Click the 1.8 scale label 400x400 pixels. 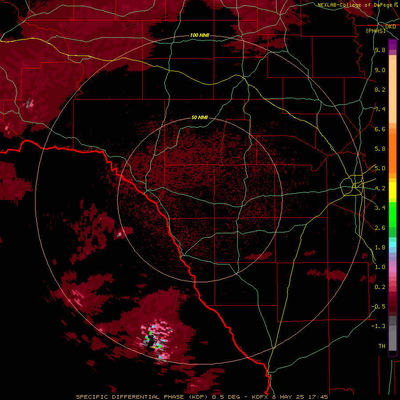tap(380, 248)
